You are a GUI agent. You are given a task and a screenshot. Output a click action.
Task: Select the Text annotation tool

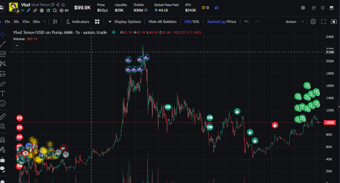tap(3, 94)
